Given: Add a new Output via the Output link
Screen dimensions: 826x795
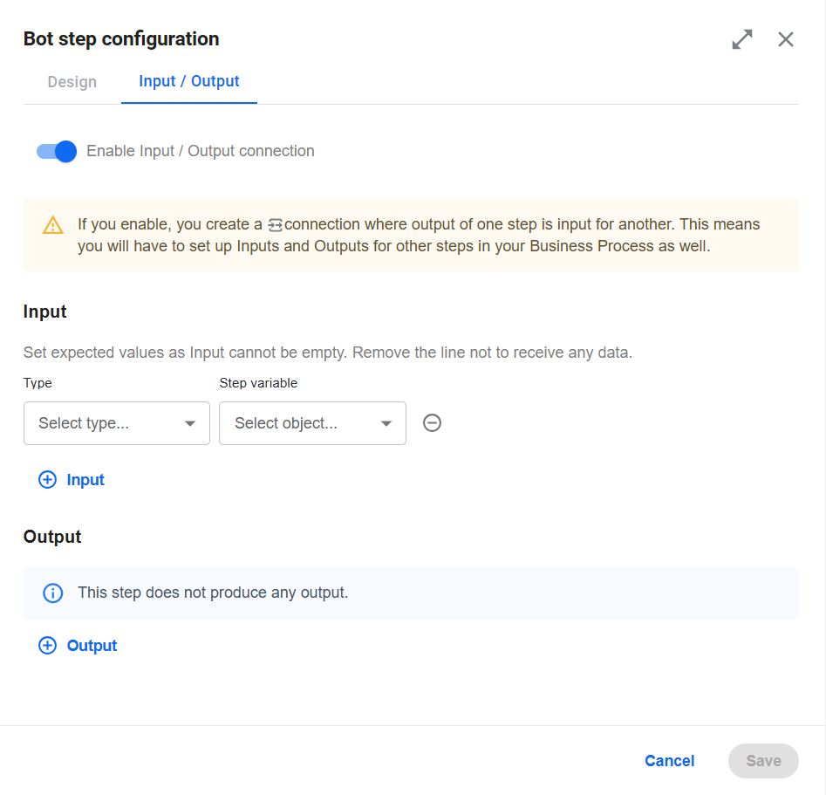Looking at the screenshot, I should [92, 645].
